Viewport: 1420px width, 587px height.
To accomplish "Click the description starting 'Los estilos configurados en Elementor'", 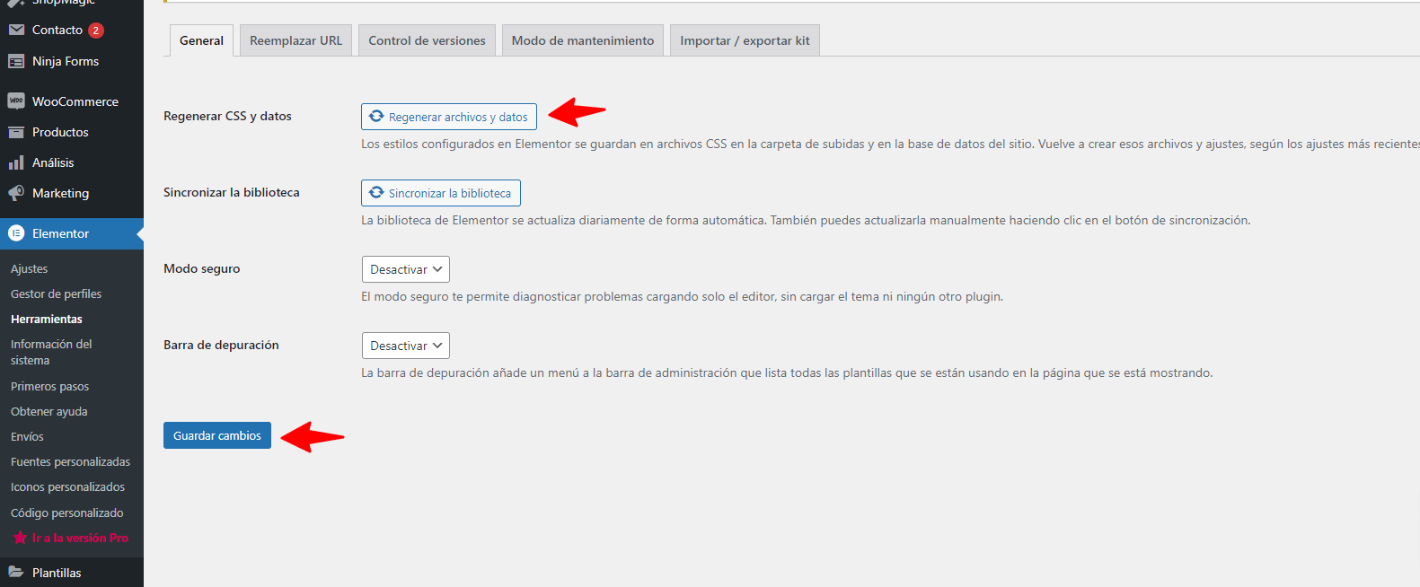I will coord(890,144).
